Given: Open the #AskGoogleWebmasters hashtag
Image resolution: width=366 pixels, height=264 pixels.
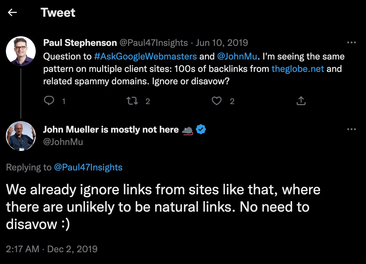Looking at the screenshot, I should 145,56.
